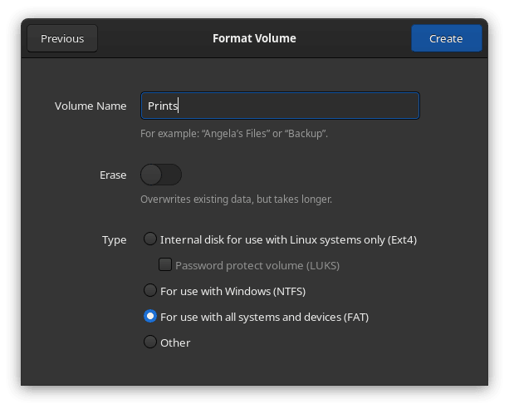Click the "Type" label text
This screenshot has height=409, width=509.
pyautogui.click(x=115, y=240)
